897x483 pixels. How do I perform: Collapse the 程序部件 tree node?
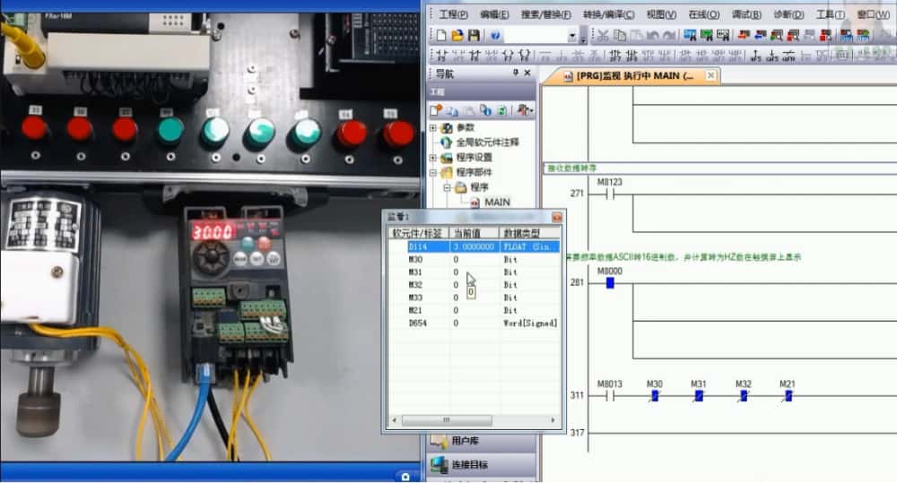433,172
